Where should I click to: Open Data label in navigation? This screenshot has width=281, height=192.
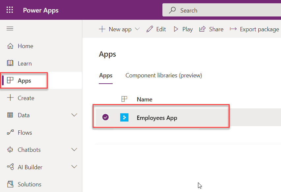coord(24,115)
